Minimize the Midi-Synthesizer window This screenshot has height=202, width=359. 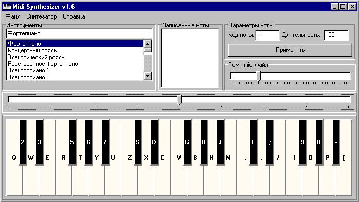(x=334, y=7)
